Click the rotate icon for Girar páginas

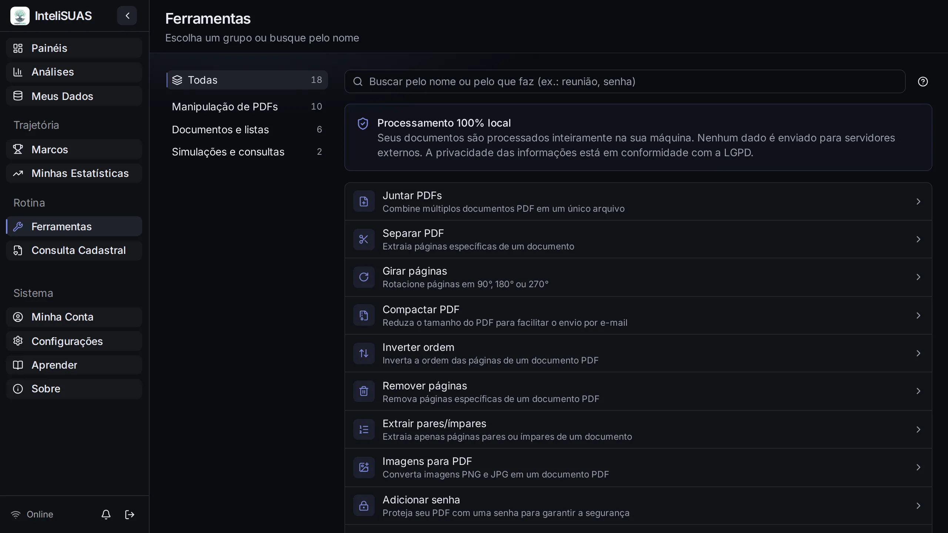click(x=364, y=277)
